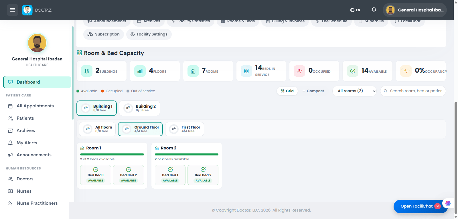Focus the Search room, bed or patient field
The image size is (458, 219).
(x=413, y=91)
